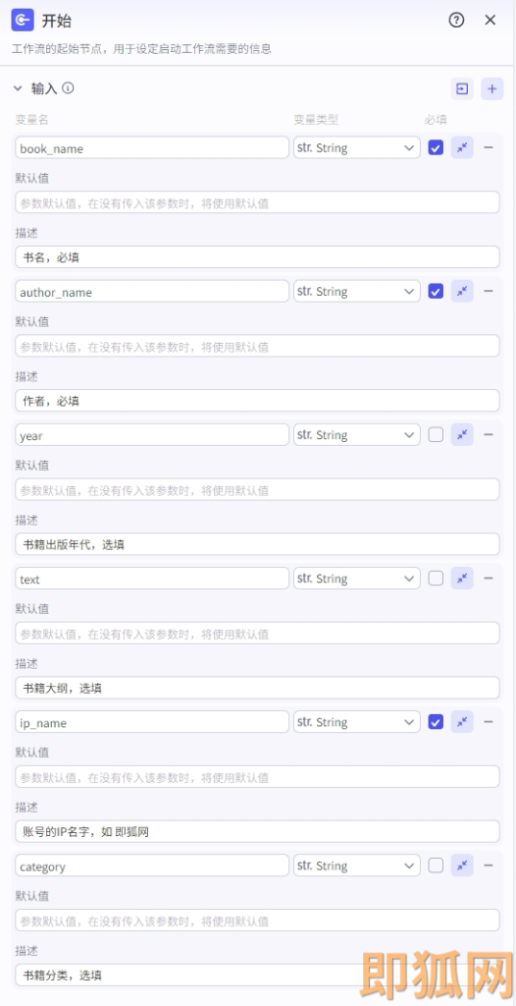The height and width of the screenshot is (1006, 516).
Task: Click info icon next to 输入
Action: pos(68,87)
